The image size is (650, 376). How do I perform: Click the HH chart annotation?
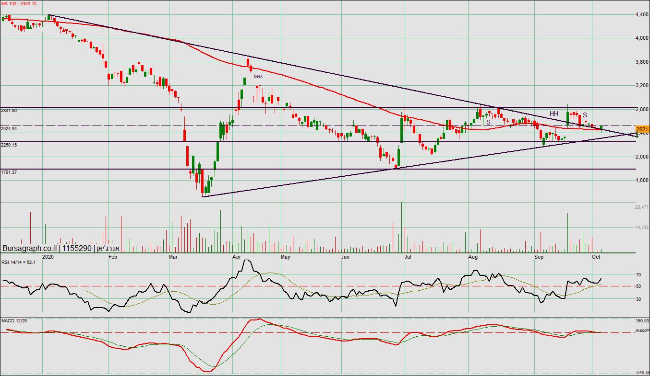click(554, 114)
